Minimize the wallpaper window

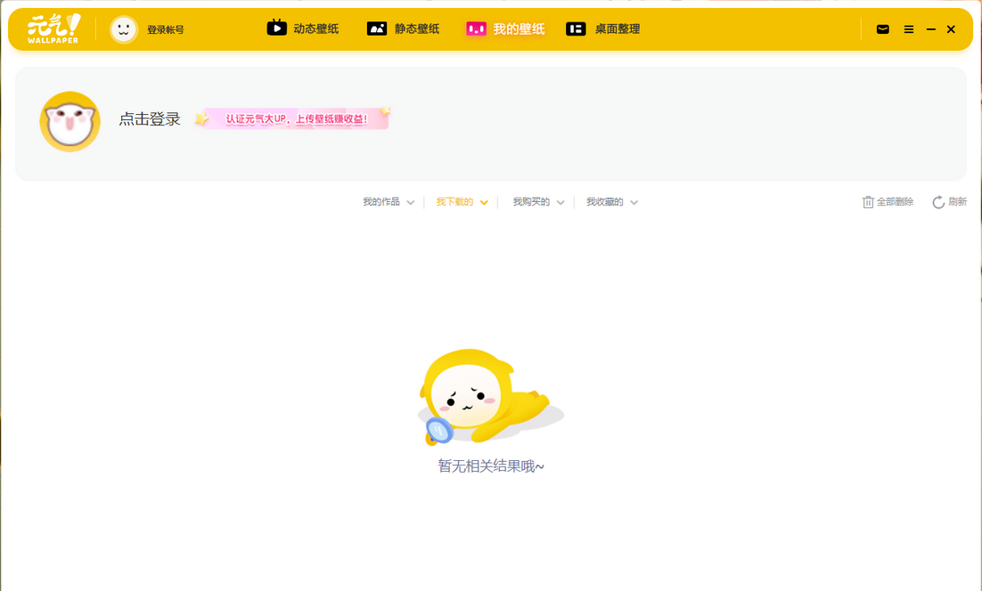pos(930,29)
